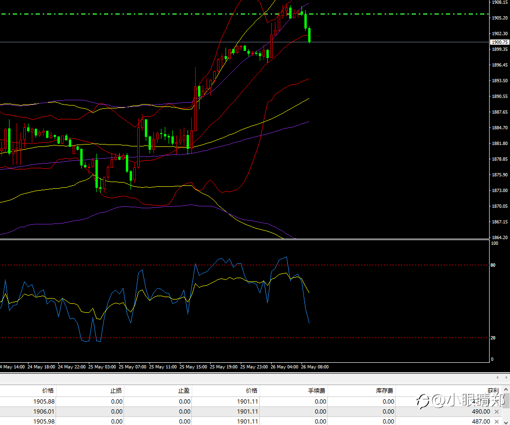Click the 487.00 profit value

pyautogui.click(x=481, y=421)
